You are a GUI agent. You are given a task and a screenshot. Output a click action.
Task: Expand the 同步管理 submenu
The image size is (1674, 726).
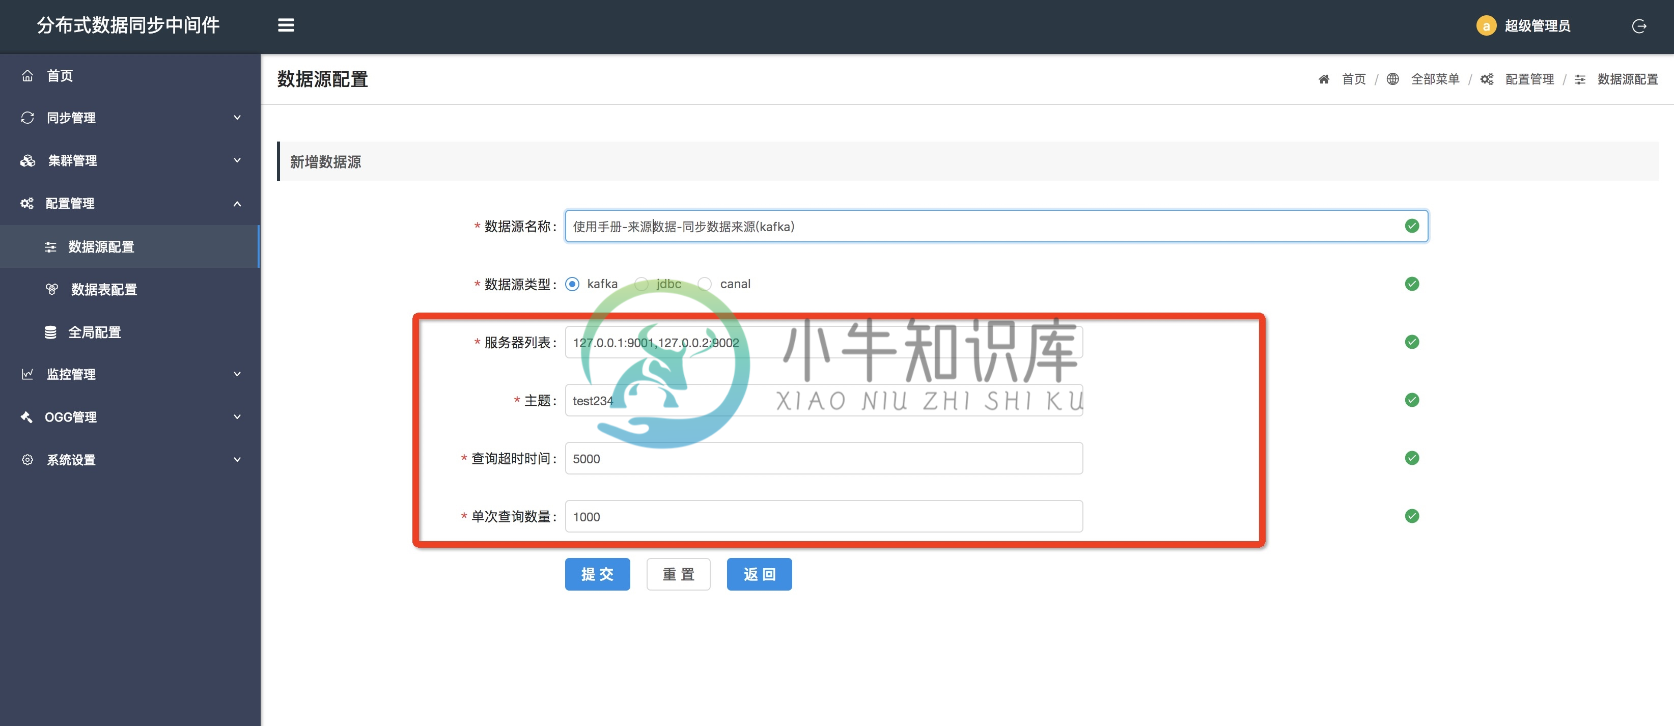[128, 118]
